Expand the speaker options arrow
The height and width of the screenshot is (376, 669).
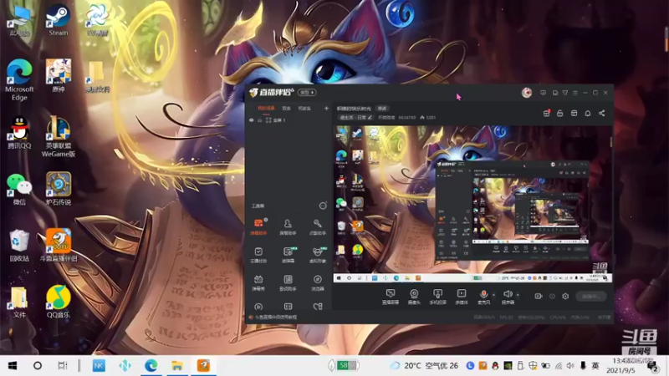(518, 295)
